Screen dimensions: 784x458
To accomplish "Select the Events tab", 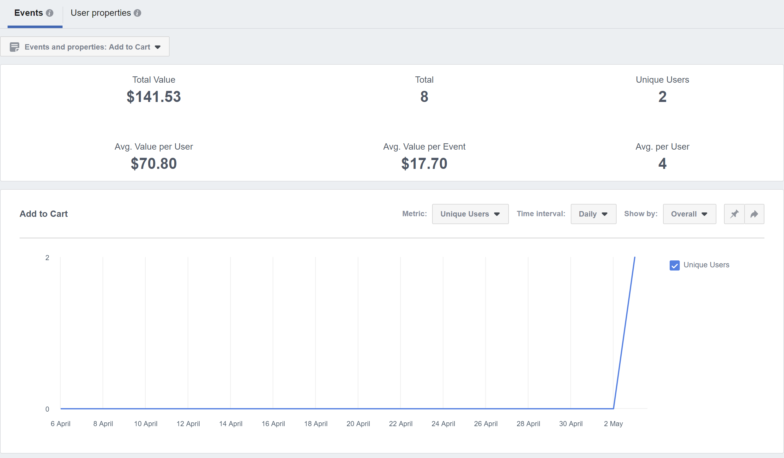I will [29, 13].
